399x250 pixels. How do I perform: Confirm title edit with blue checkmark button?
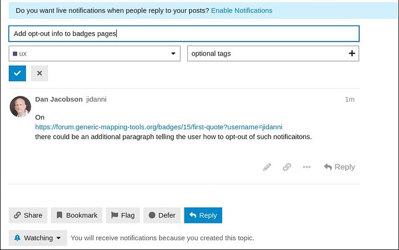pyautogui.click(x=17, y=73)
